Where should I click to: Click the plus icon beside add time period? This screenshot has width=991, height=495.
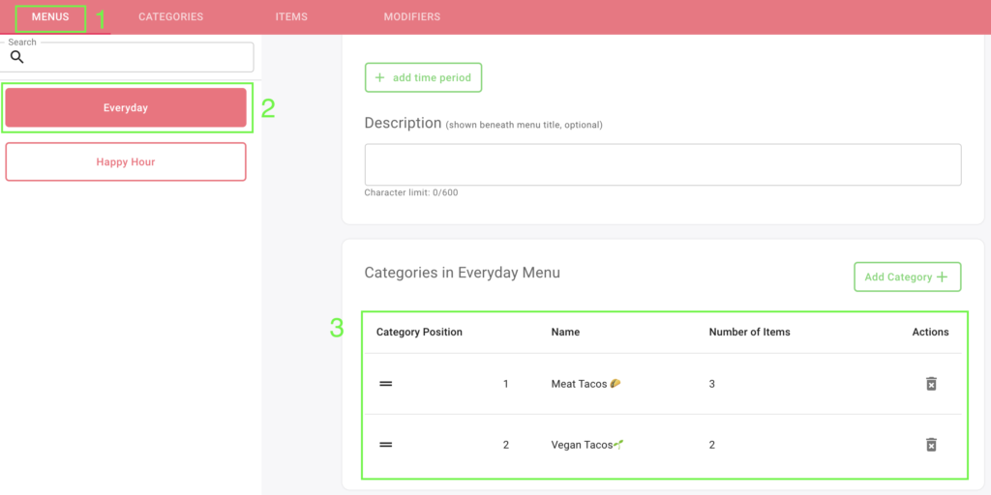(379, 77)
